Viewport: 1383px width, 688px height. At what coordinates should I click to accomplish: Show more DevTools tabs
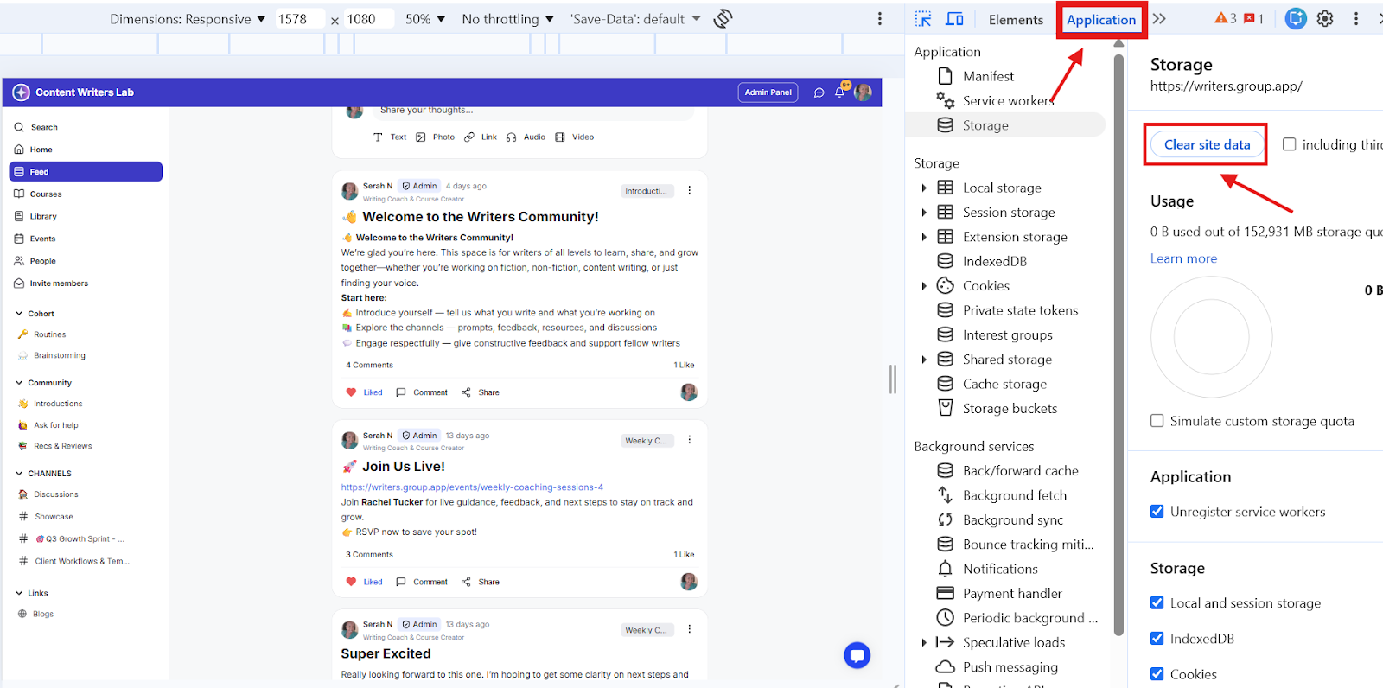[1159, 19]
